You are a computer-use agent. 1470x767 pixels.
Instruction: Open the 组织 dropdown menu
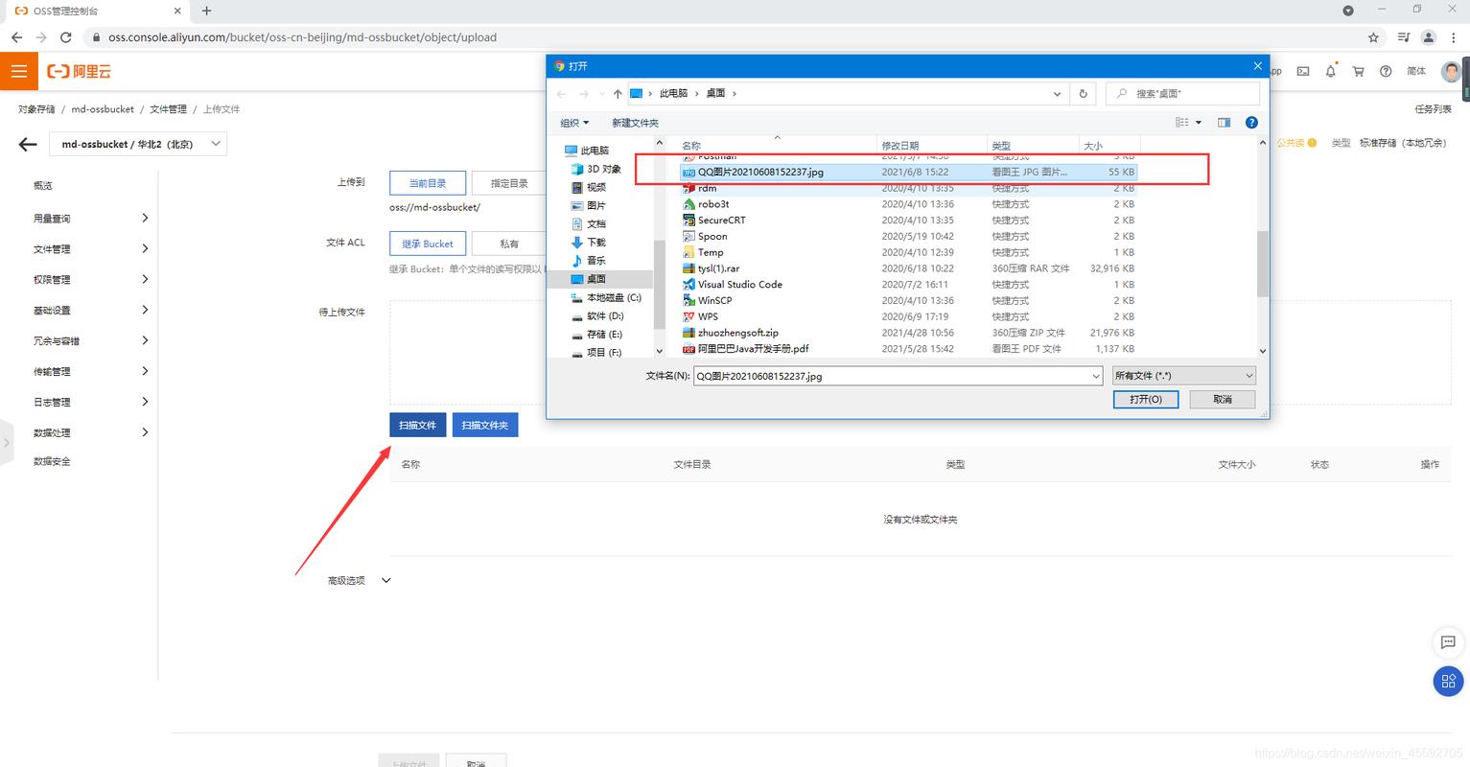(x=574, y=123)
